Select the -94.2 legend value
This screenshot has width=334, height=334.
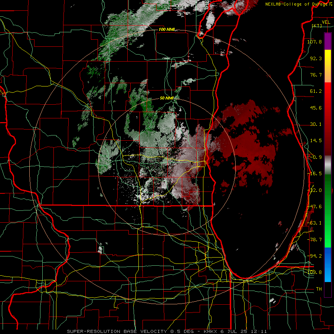(314, 256)
